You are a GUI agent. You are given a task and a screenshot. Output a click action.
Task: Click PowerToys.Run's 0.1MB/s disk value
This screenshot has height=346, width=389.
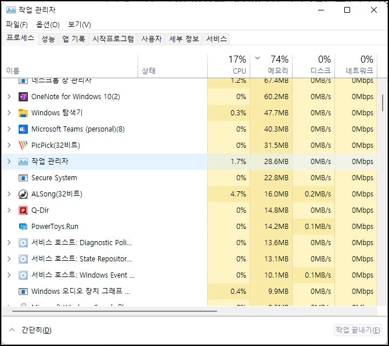coord(318,227)
